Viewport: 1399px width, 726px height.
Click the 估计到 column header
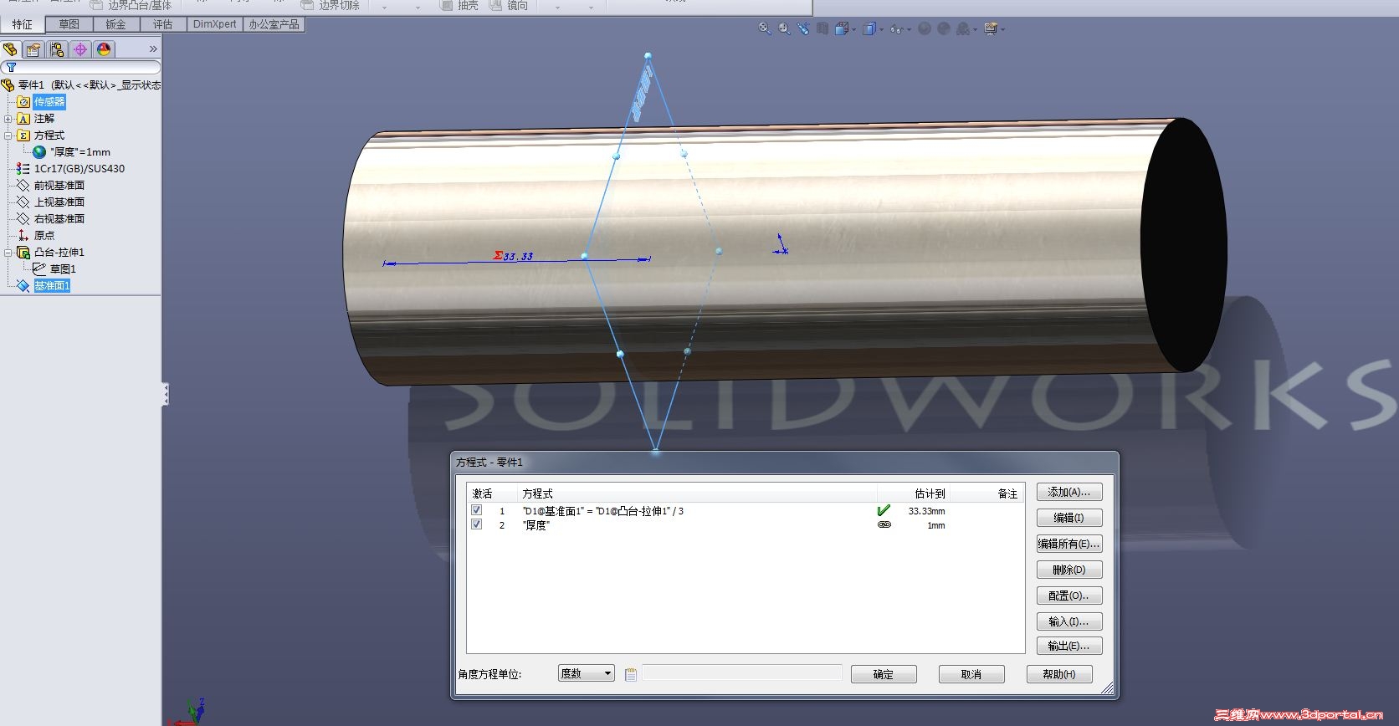(914, 493)
